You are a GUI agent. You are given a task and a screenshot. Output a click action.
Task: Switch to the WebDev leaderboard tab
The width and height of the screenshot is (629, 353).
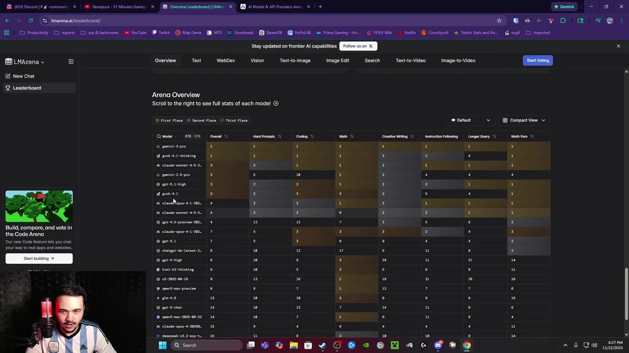[x=226, y=60]
